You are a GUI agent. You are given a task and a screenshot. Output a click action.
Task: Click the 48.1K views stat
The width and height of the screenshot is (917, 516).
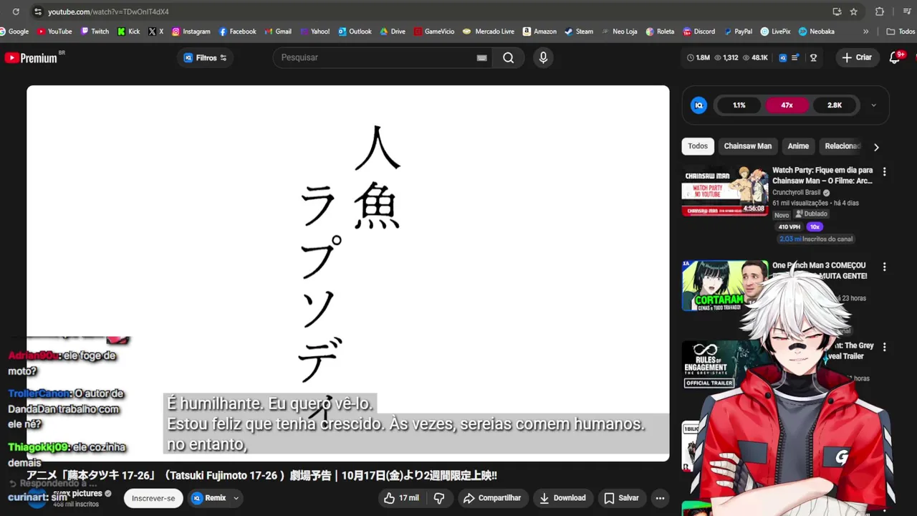click(x=755, y=57)
